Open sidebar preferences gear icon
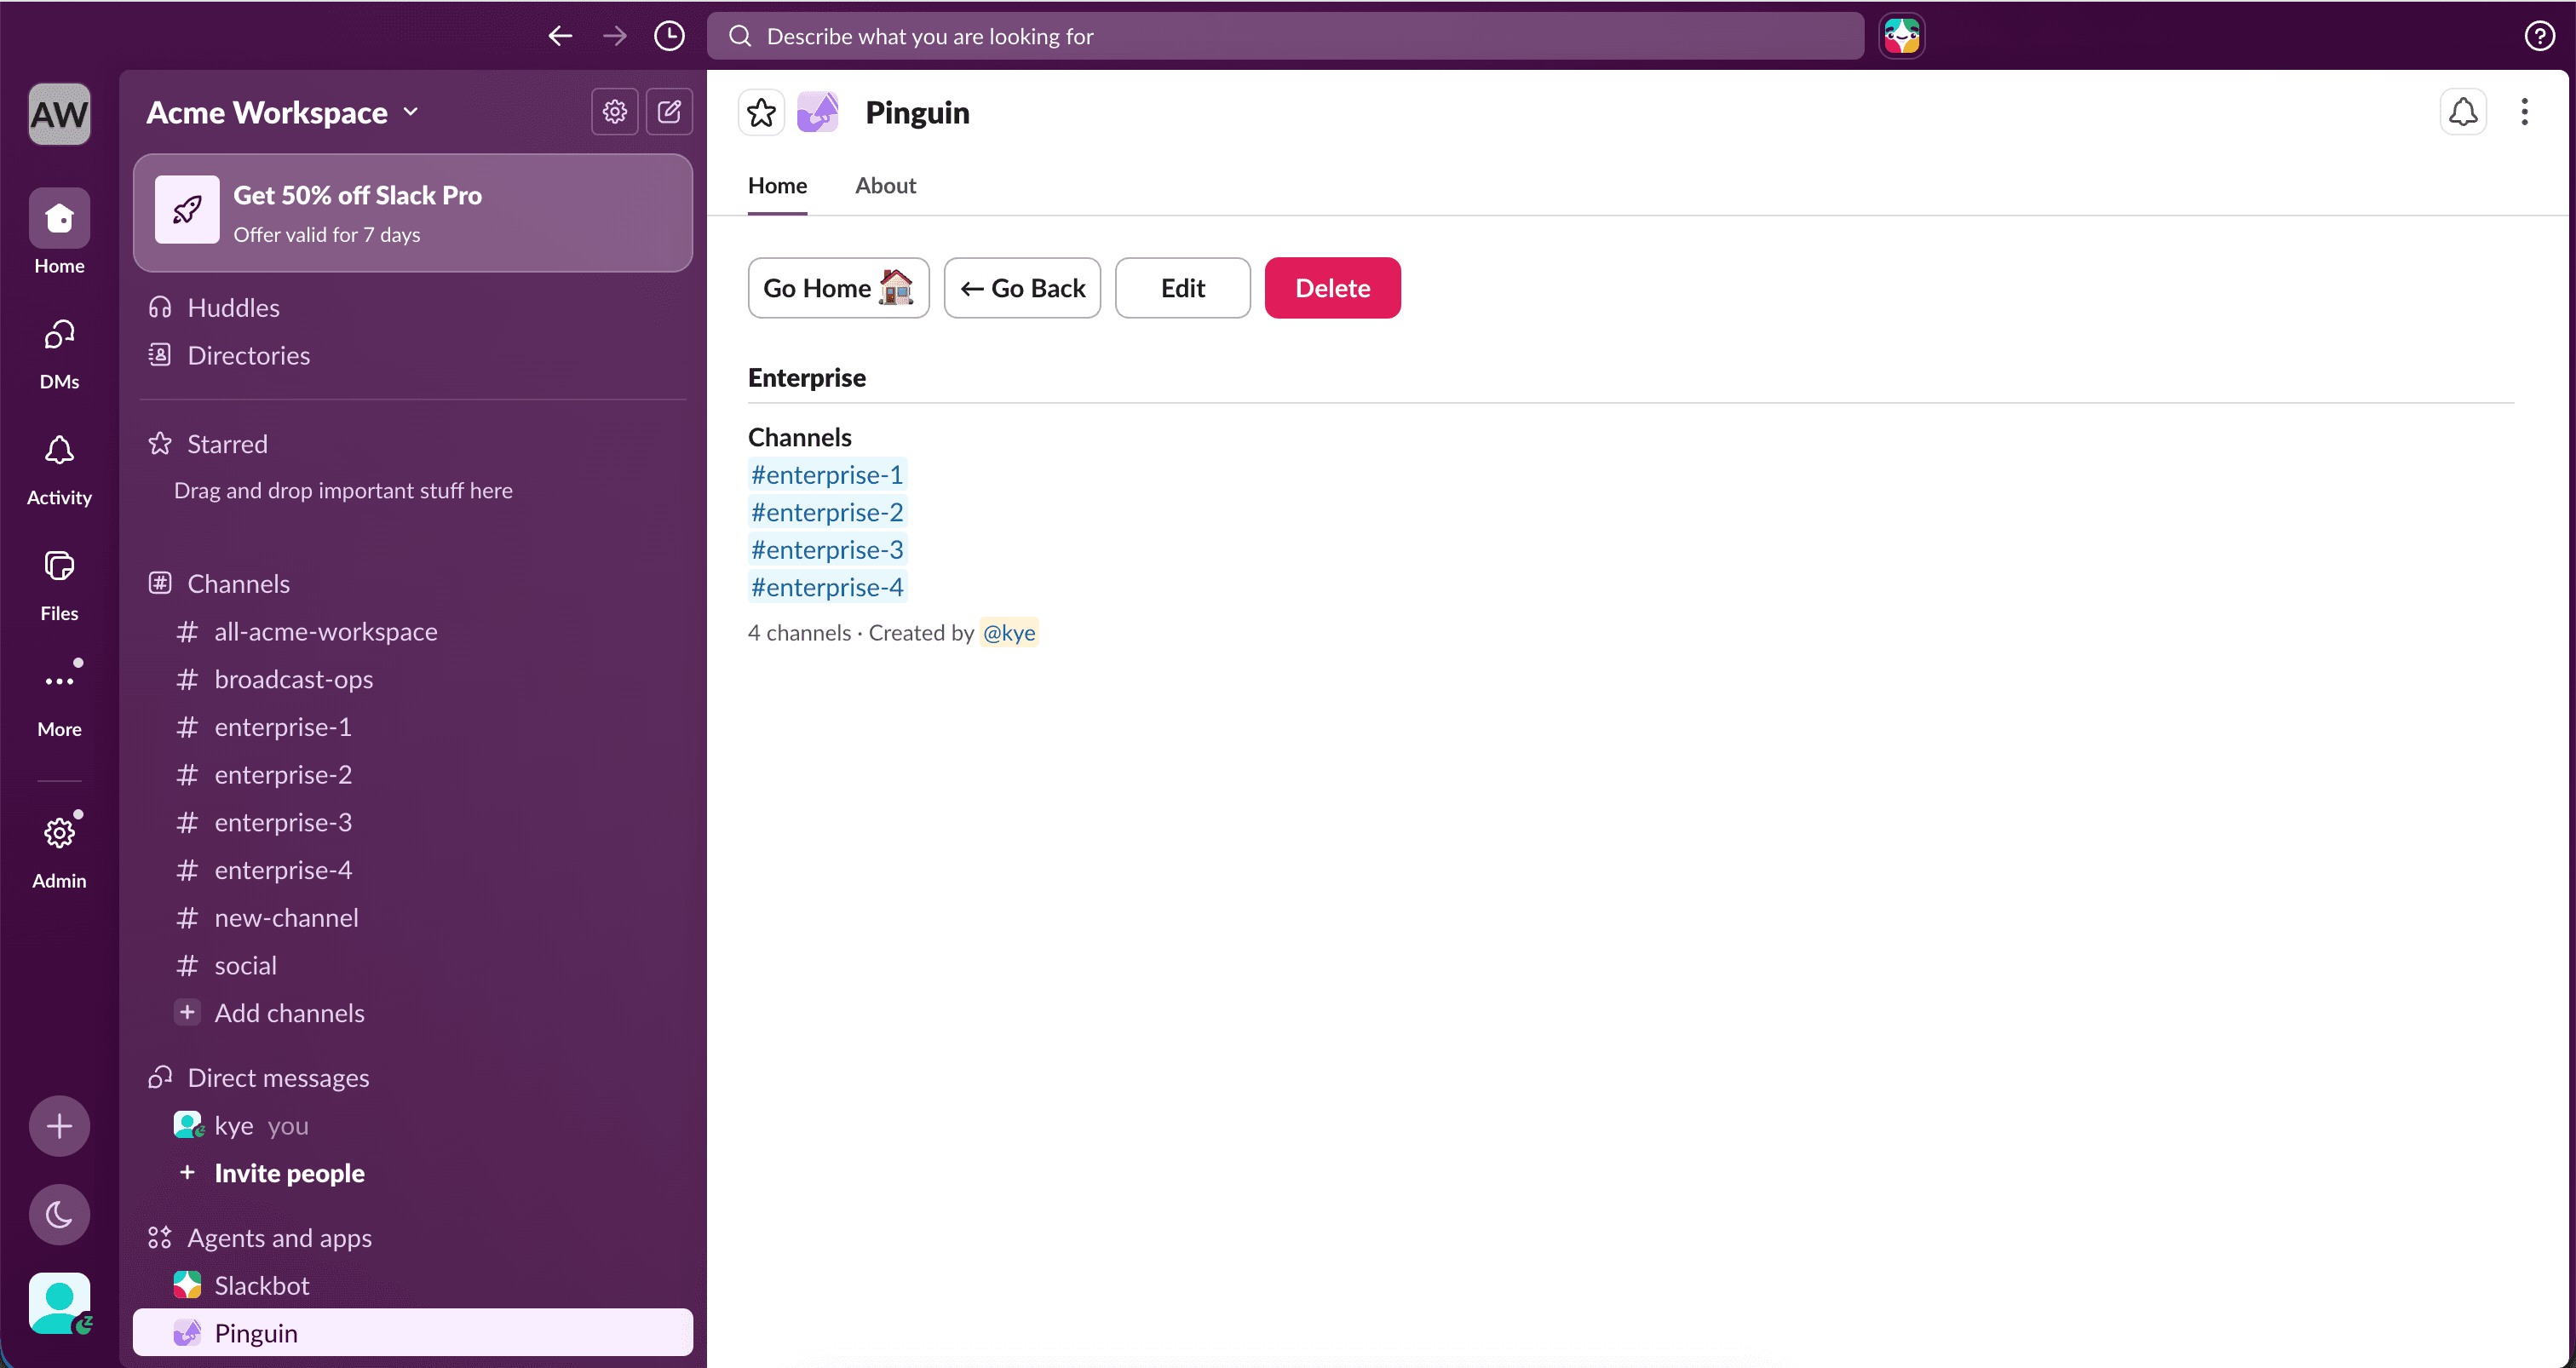Screen dimensions: 2576x1368 tap(614, 111)
